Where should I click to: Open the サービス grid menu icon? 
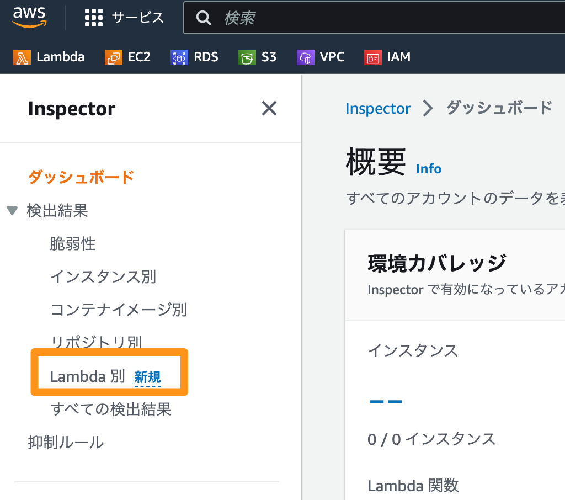tap(94, 18)
